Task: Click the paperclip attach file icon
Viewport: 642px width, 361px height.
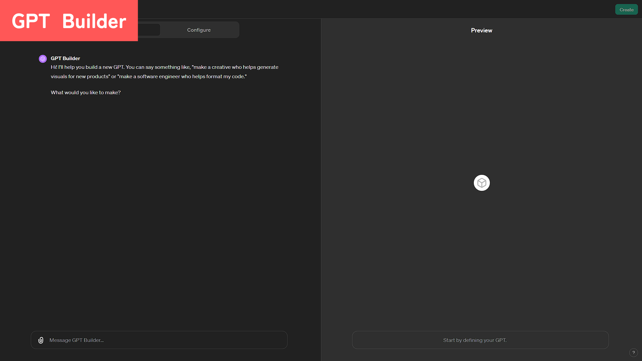Action: pyautogui.click(x=41, y=340)
